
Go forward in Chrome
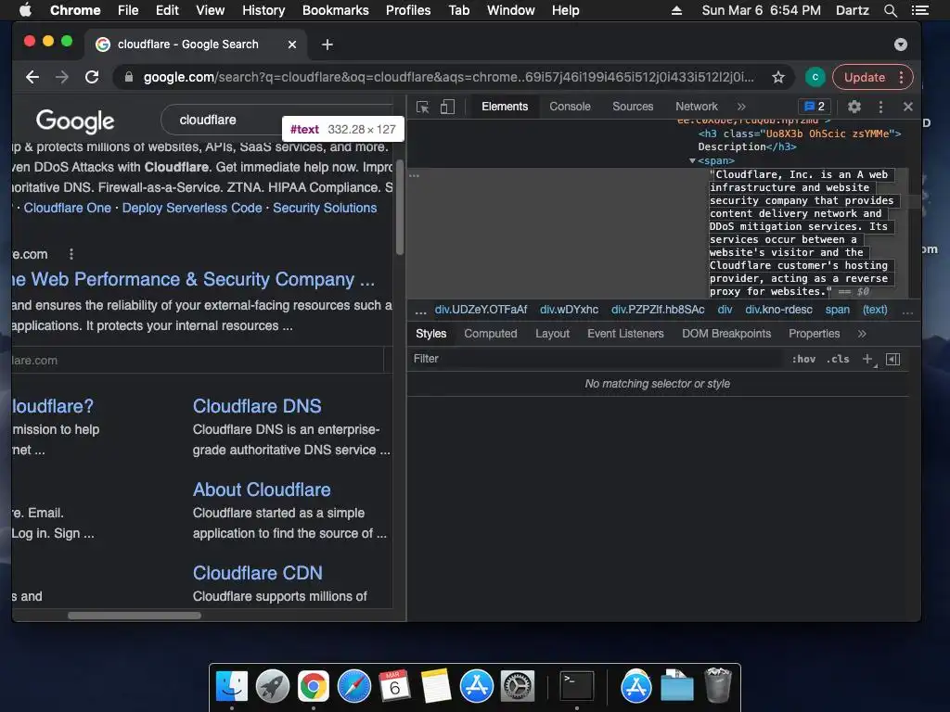pyautogui.click(x=62, y=77)
